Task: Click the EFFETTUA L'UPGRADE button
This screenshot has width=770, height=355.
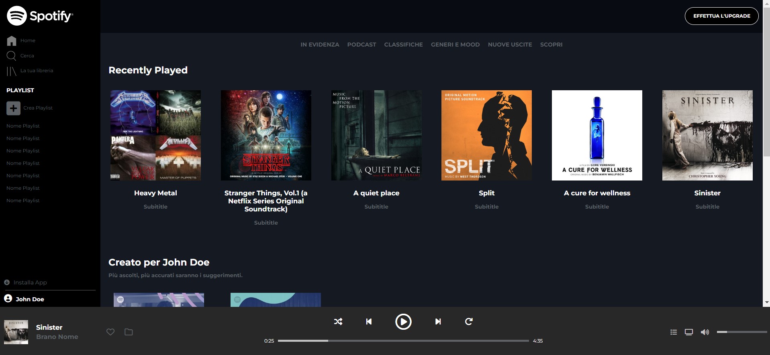Action: pyautogui.click(x=721, y=16)
